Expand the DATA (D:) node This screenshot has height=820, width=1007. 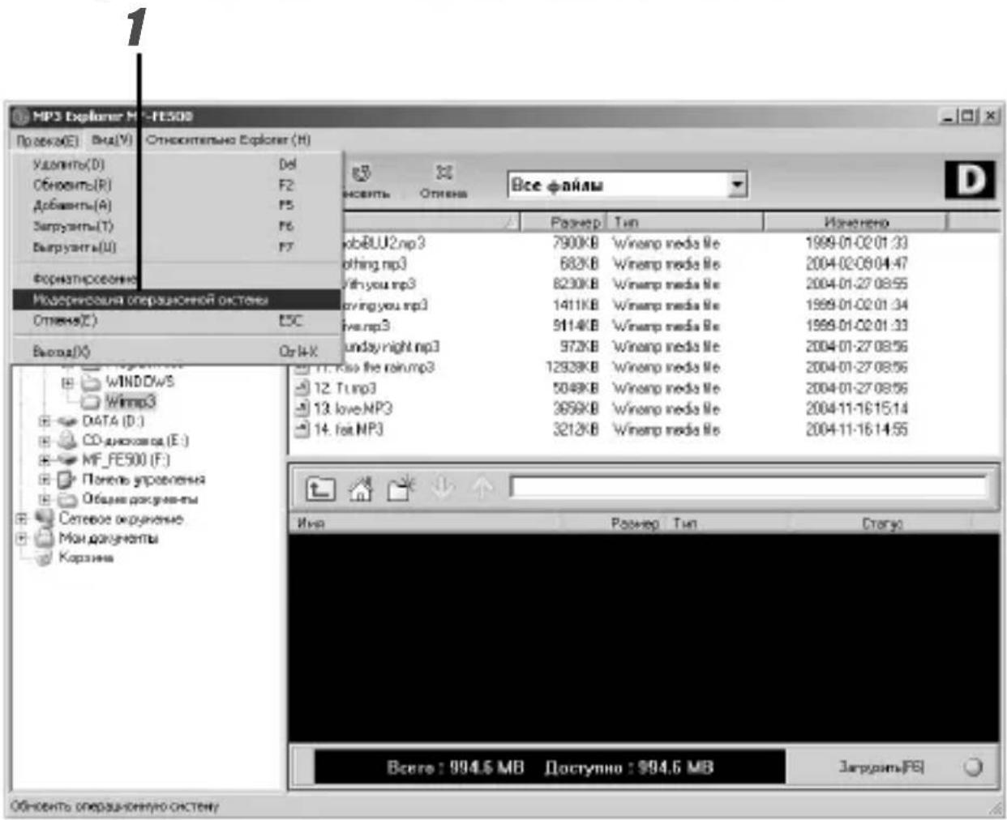pyautogui.click(x=45, y=421)
